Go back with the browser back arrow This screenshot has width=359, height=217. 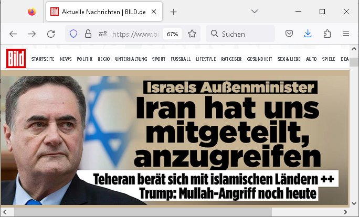click(13, 34)
